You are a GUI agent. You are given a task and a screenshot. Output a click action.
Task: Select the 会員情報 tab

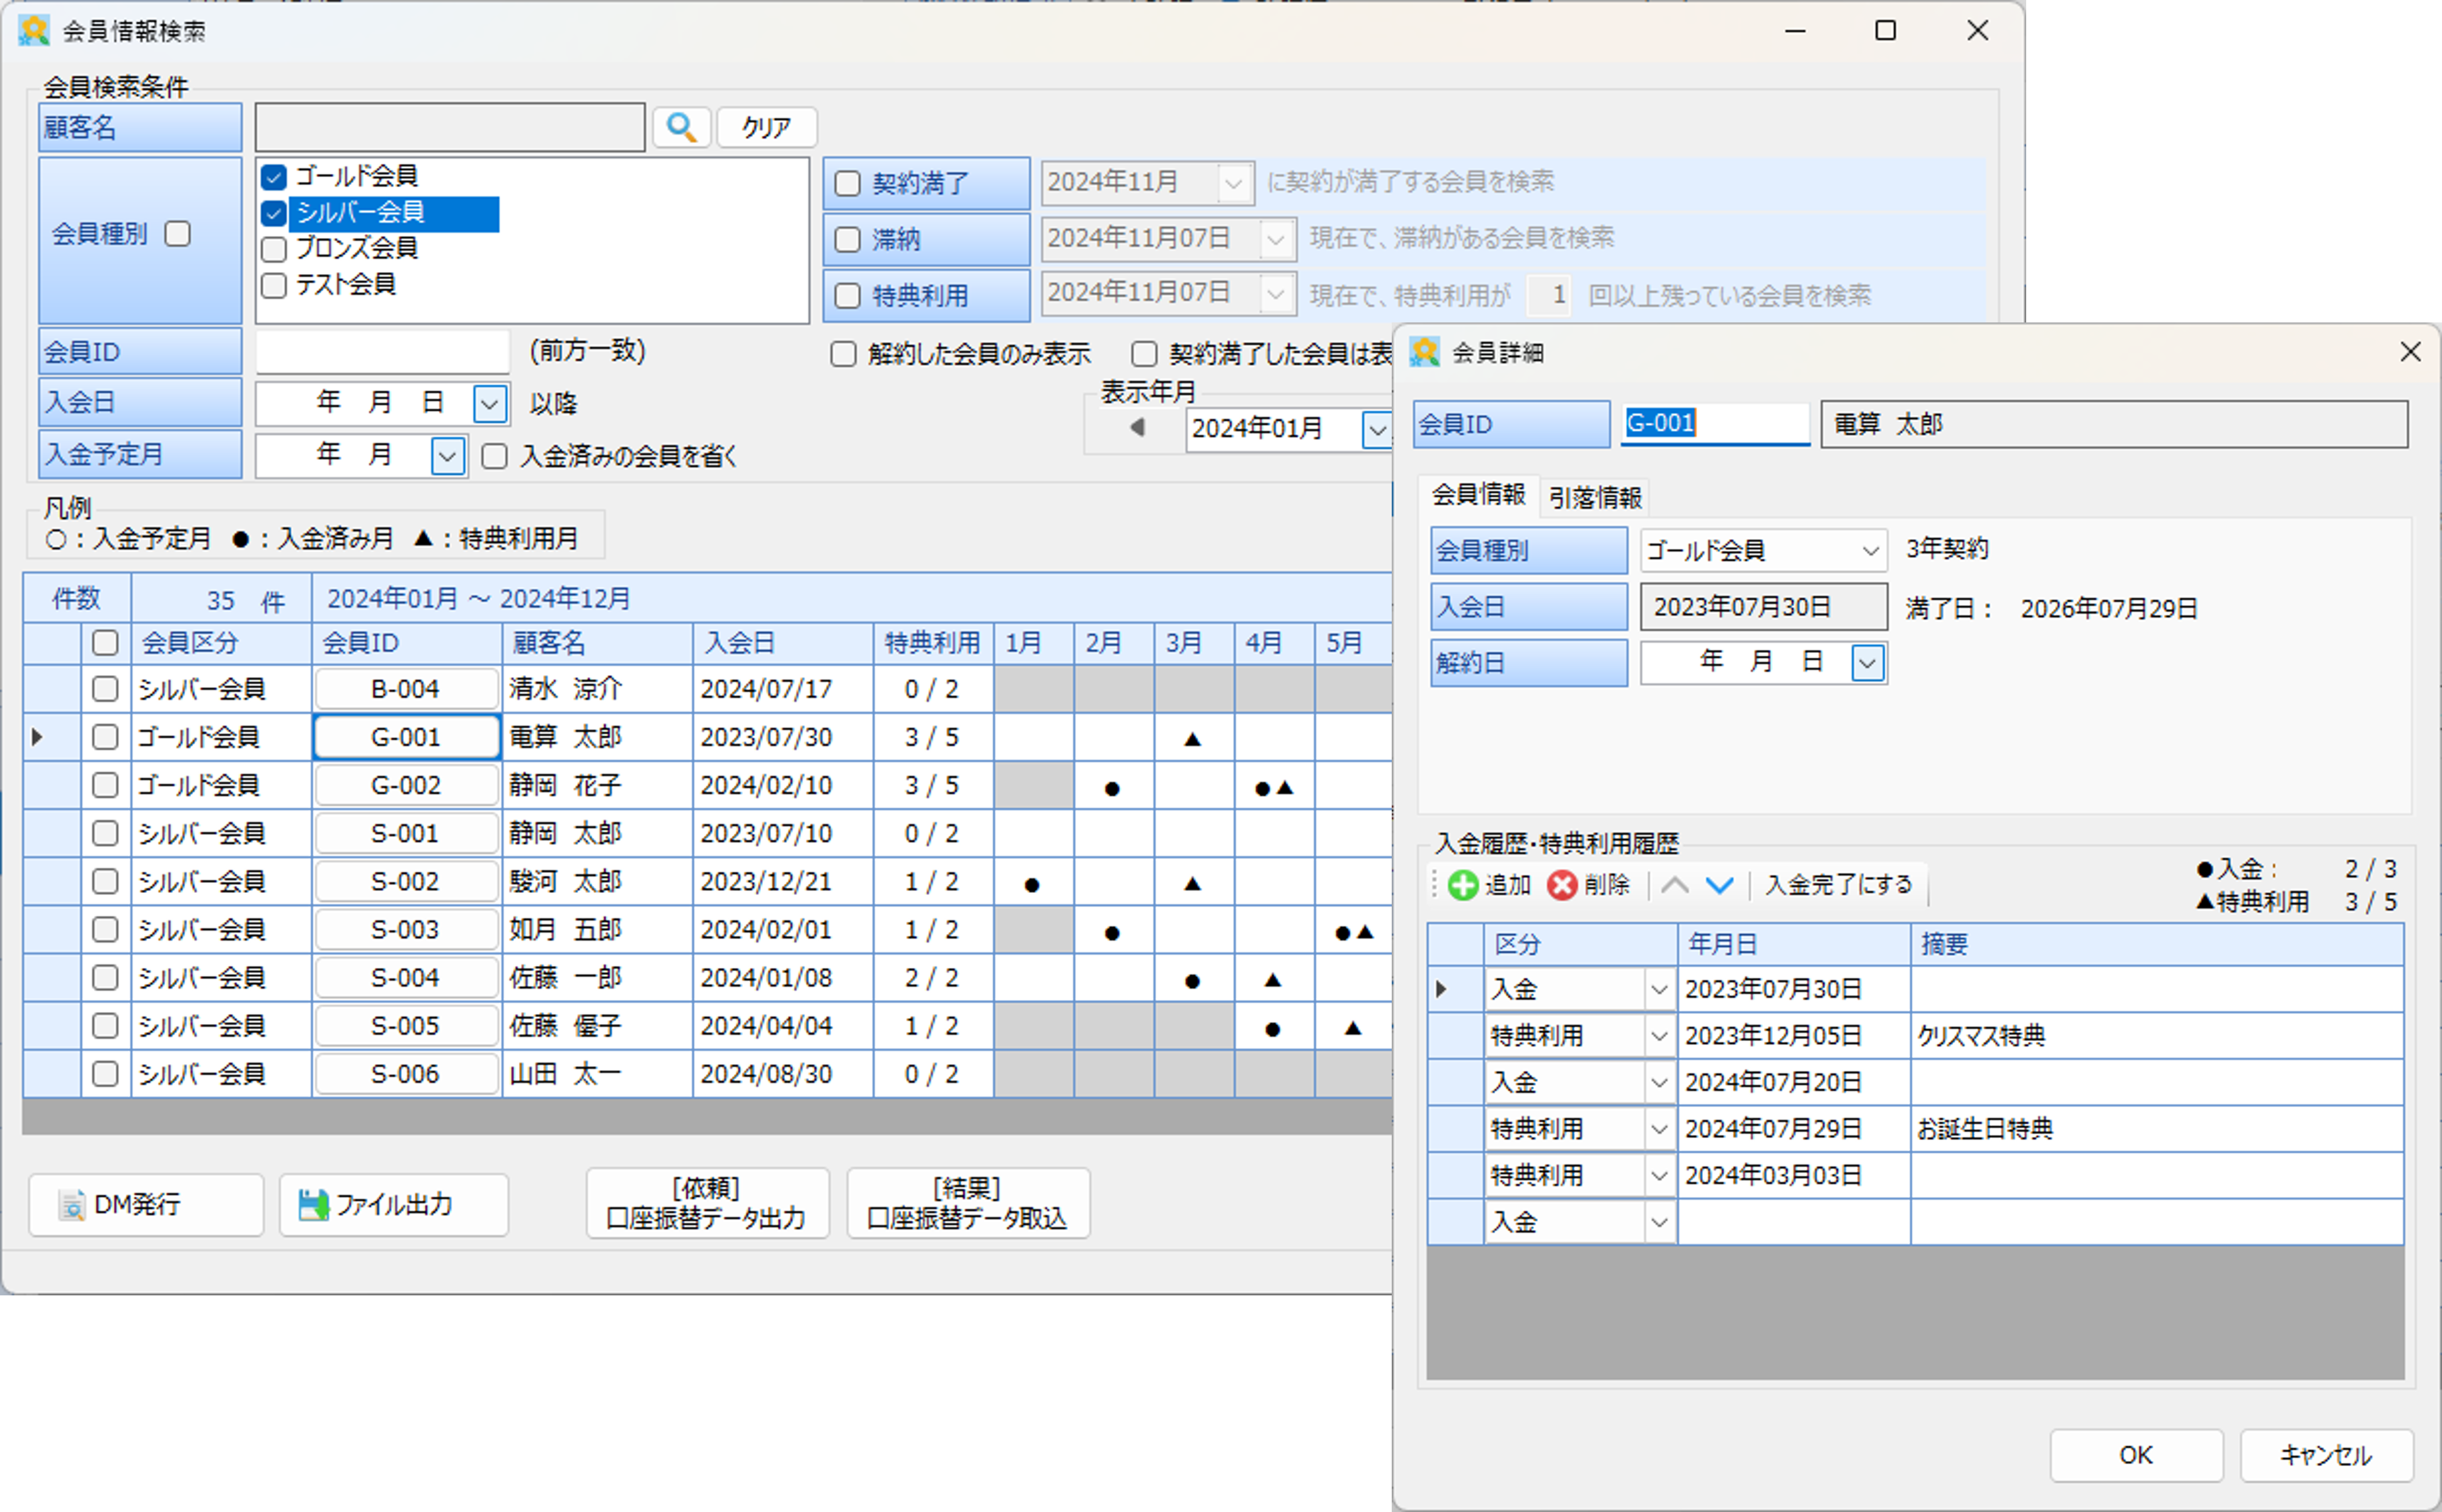[1477, 494]
